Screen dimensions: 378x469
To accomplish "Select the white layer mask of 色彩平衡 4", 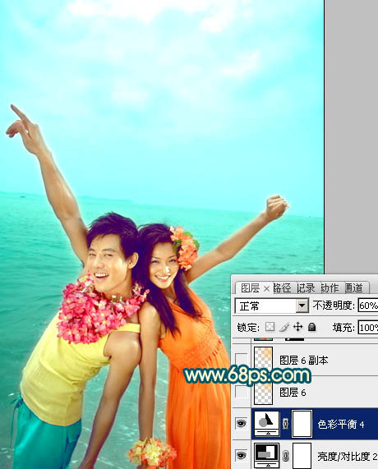I will pyautogui.click(x=302, y=424).
